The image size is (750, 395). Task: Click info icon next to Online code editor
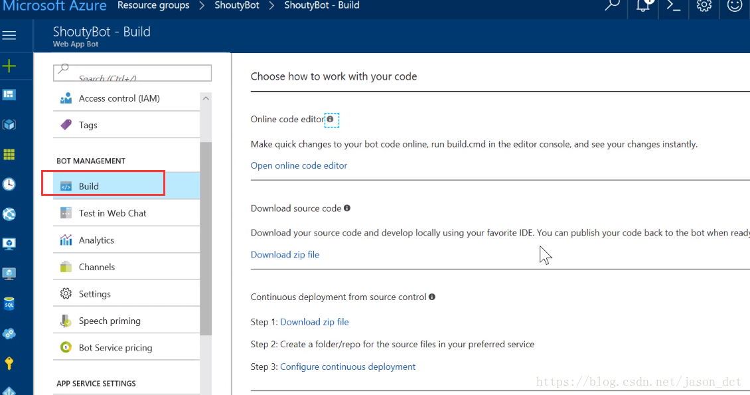coord(330,119)
